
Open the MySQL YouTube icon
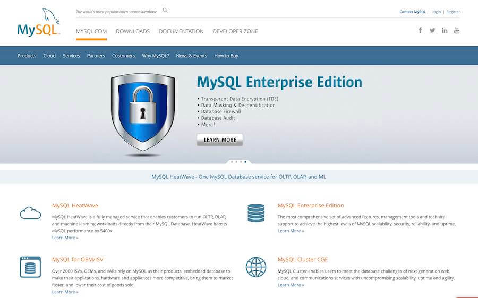(457, 30)
